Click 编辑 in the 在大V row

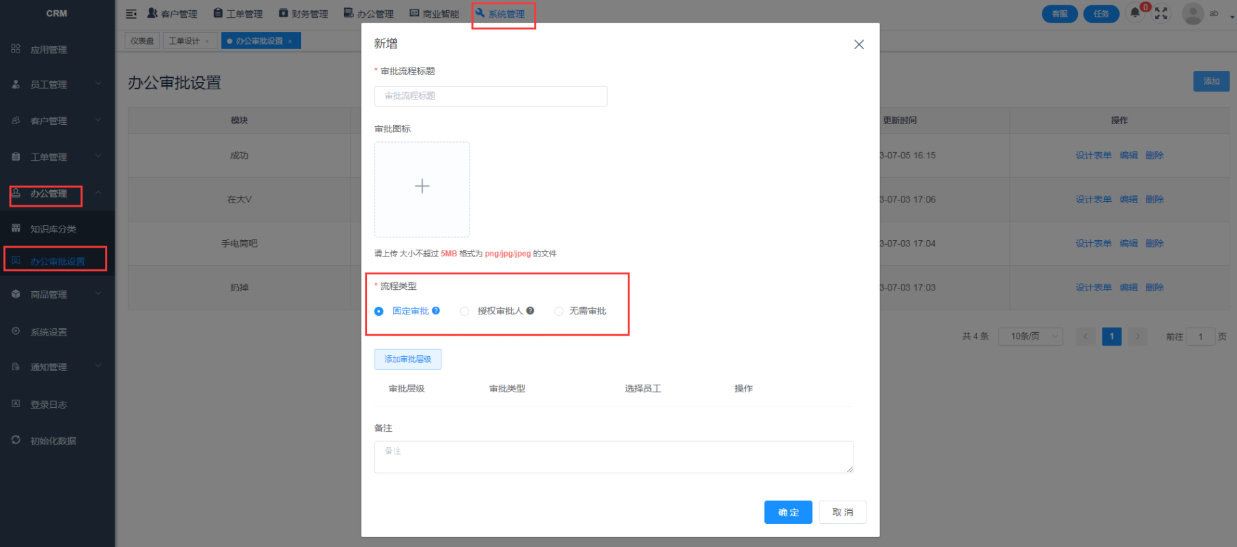1129,199
